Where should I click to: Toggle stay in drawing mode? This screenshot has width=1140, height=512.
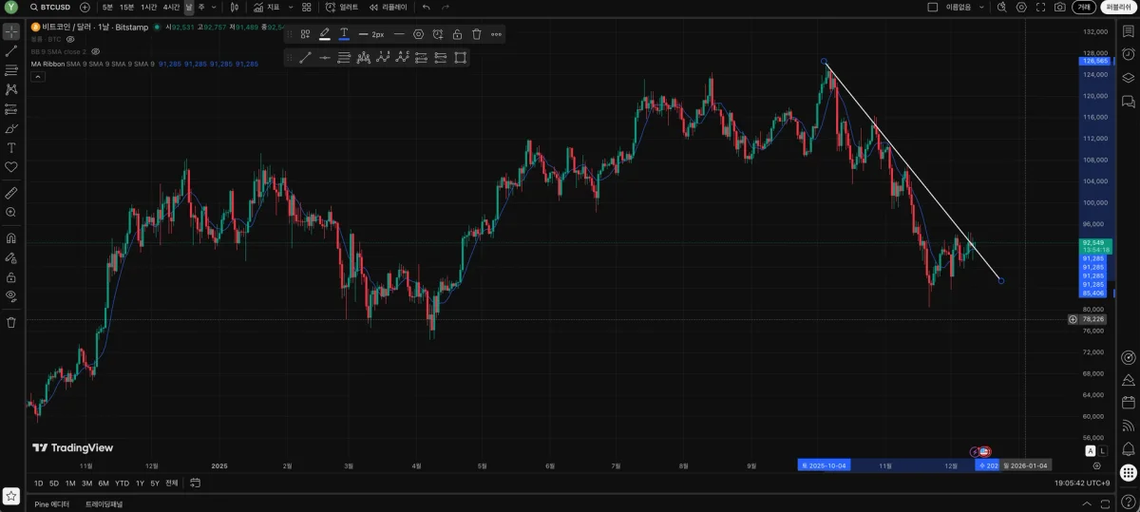click(11, 257)
